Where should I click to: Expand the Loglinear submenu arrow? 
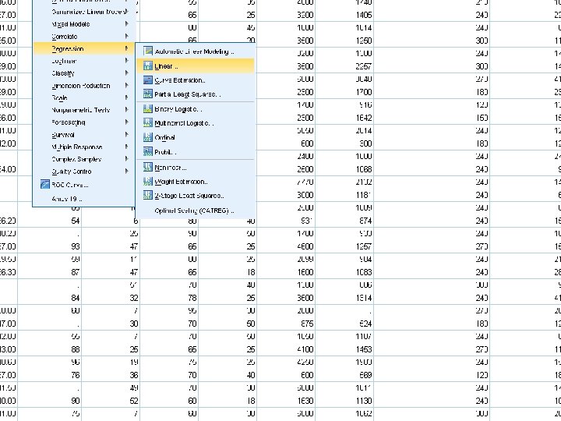126,61
